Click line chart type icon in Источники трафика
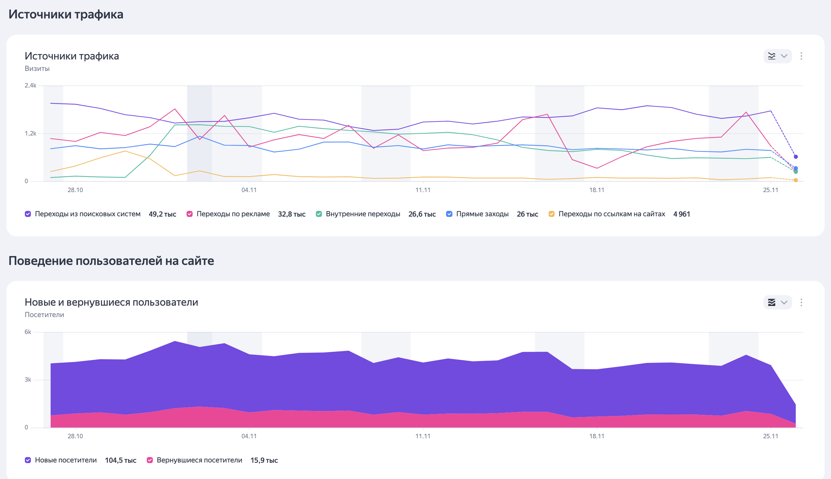 click(771, 56)
